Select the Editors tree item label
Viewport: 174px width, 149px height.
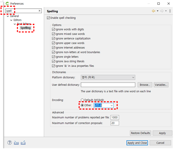tap(17, 20)
